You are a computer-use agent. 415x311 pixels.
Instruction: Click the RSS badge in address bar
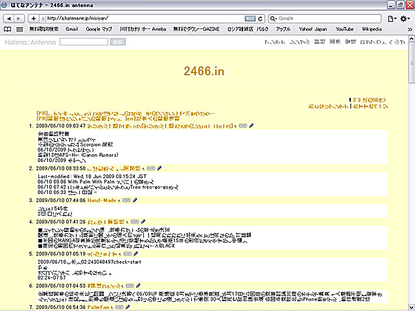[250, 18]
